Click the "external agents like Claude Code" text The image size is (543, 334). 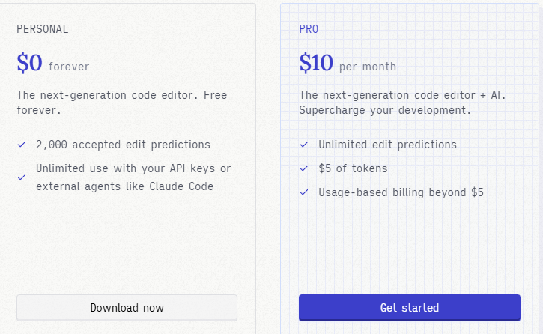[124, 186]
